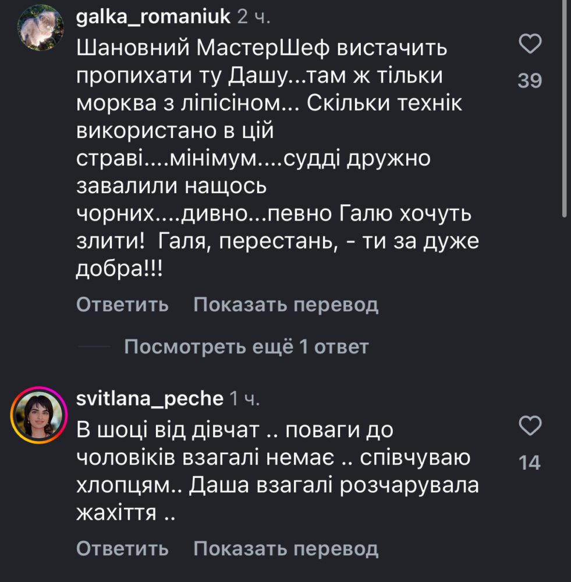Expand Посмотреть ещё 1 ответ replies
Image resolution: width=571 pixels, height=582 pixels.
click(246, 347)
